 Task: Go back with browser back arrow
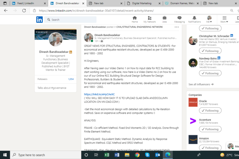pyautogui.click(x=6, y=11)
